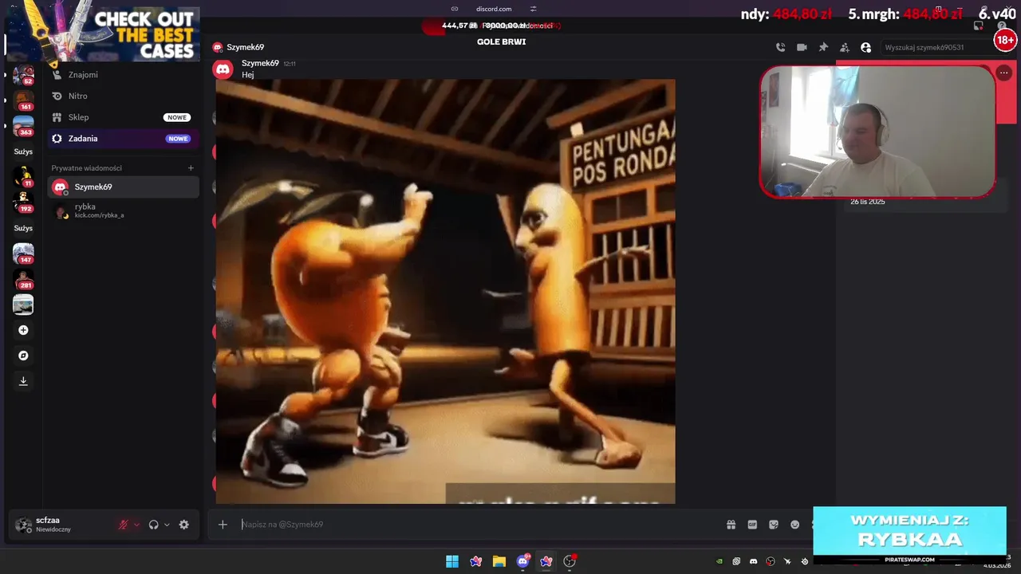Explore discoverable servers via compass icon
Image resolution: width=1021 pixels, height=574 pixels.
click(x=23, y=356)
